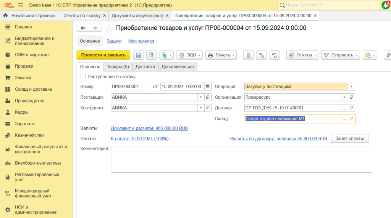
Task: Open НСИ и администрирование section
Action: pyautogui.click(x=36, y=210)
